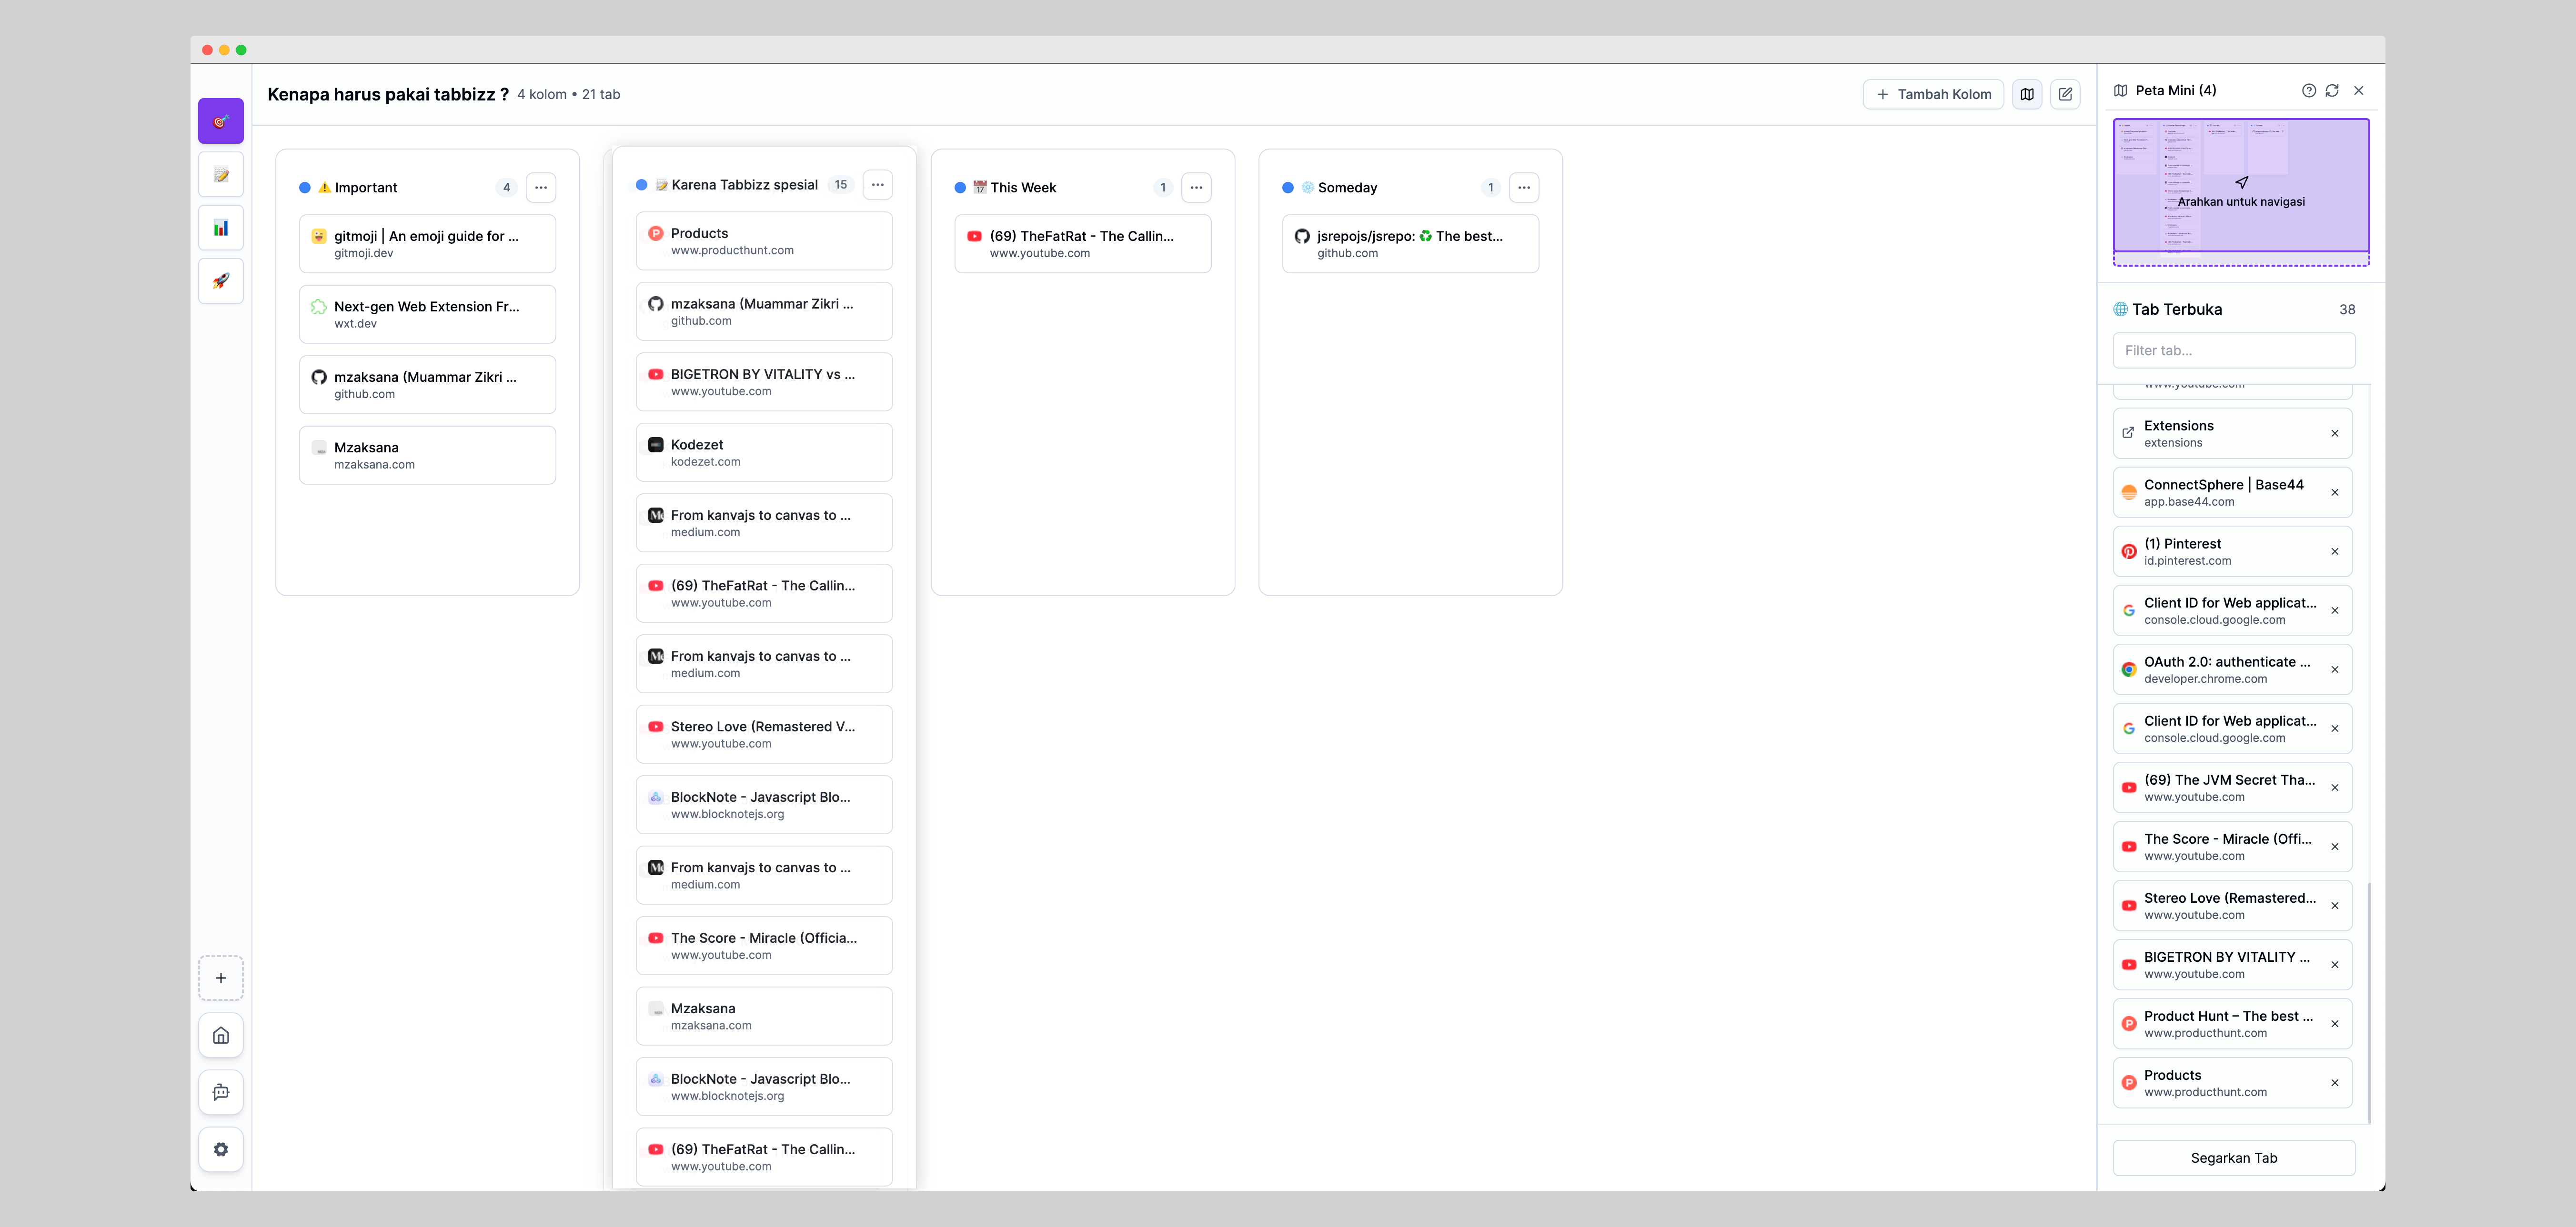Click the open tabs list scrollbar
The height and width of the screenshot is (1227, 2576).
point(2369,1002)
